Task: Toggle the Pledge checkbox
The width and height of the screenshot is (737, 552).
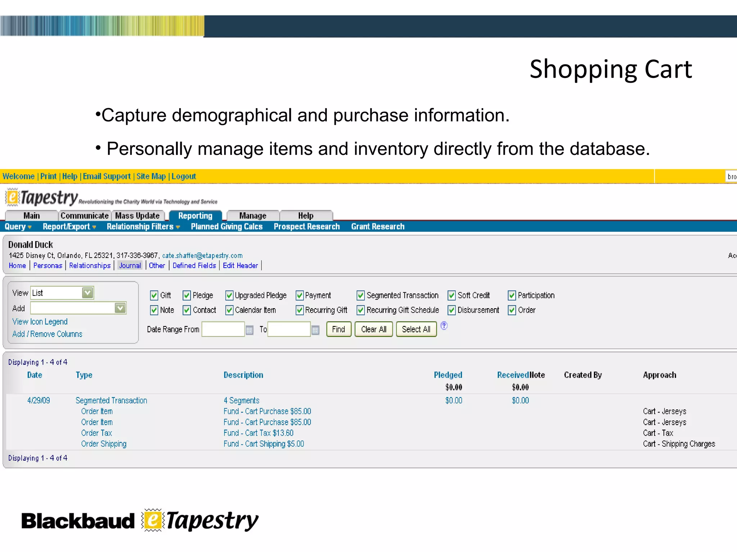Action: coord(187,295)
